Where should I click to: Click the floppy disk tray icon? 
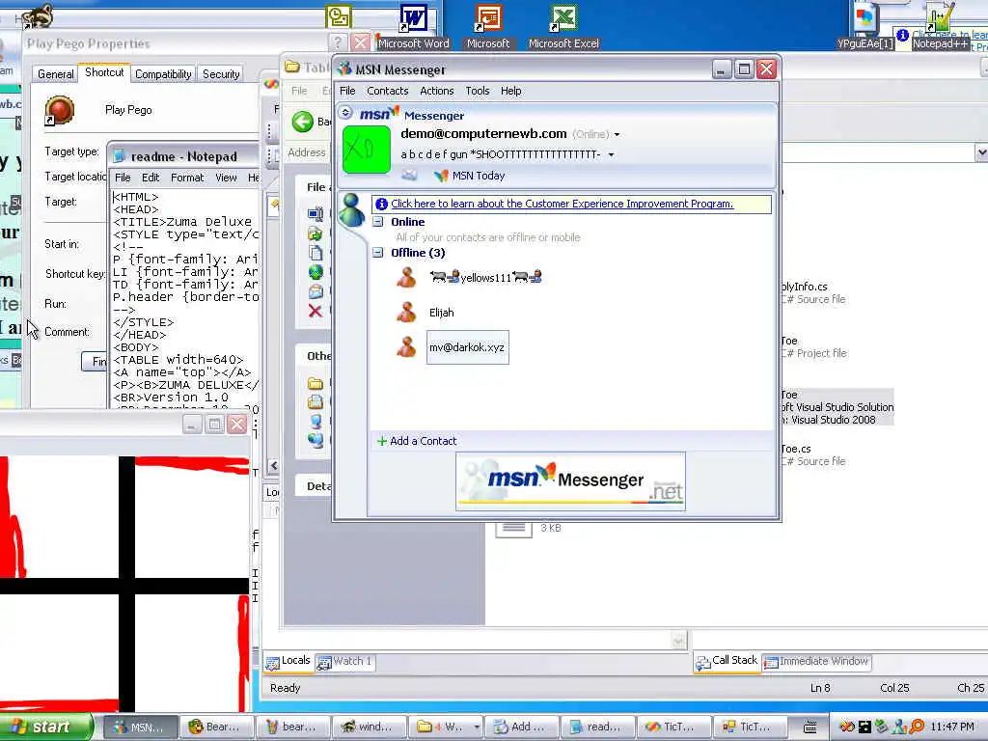pos(864,727)
